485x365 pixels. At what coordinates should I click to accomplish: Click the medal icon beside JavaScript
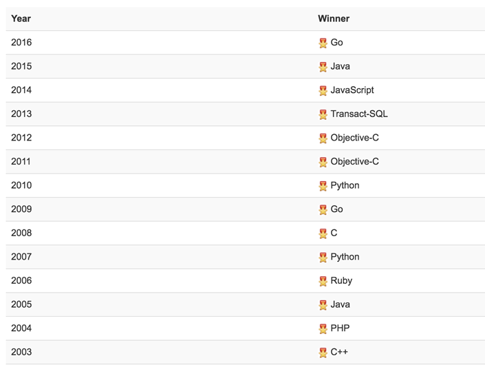tap(323, 90)
